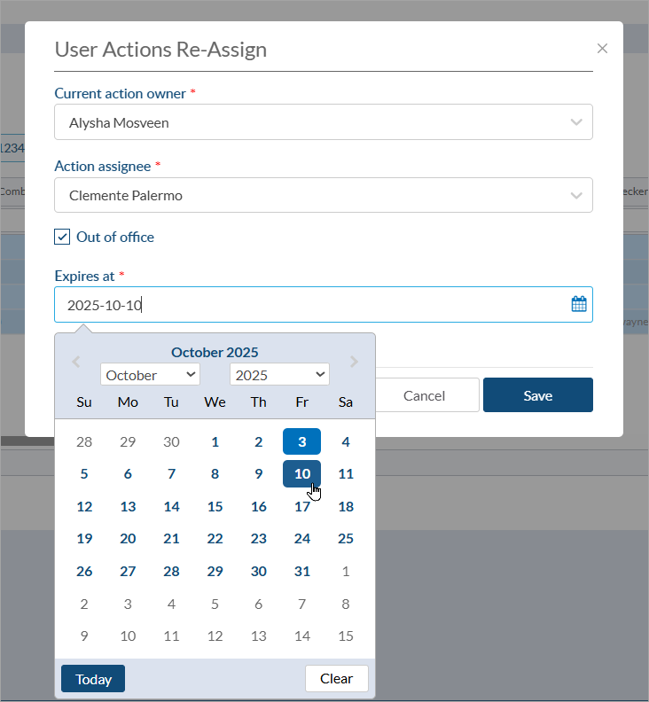Uncheck the Out of office checkbox

[x=62, y=237]
